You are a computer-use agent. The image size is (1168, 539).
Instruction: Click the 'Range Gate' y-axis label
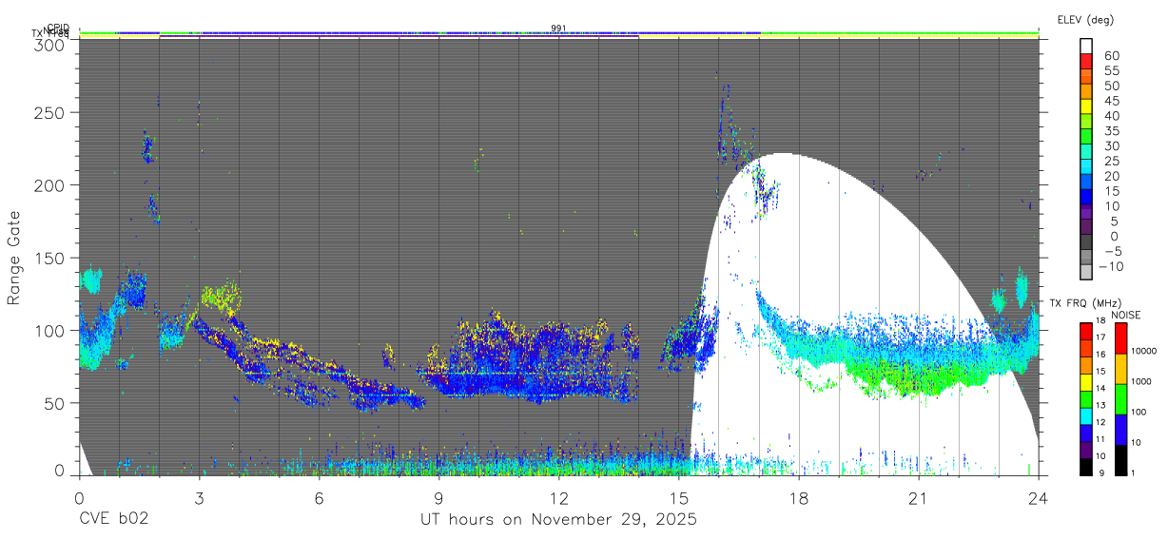[14, 259]
